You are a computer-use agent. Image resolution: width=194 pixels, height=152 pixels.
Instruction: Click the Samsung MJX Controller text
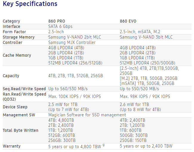tap(72, 42)
